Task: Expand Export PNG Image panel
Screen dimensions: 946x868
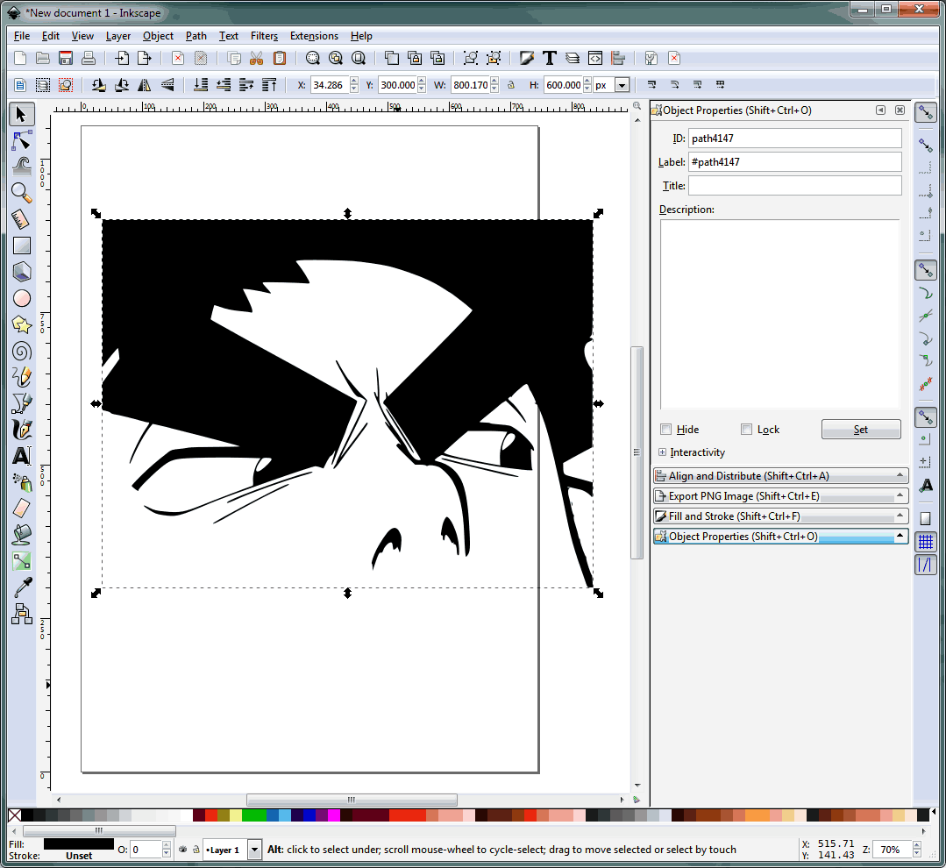Action: click(x=780, y=496)
